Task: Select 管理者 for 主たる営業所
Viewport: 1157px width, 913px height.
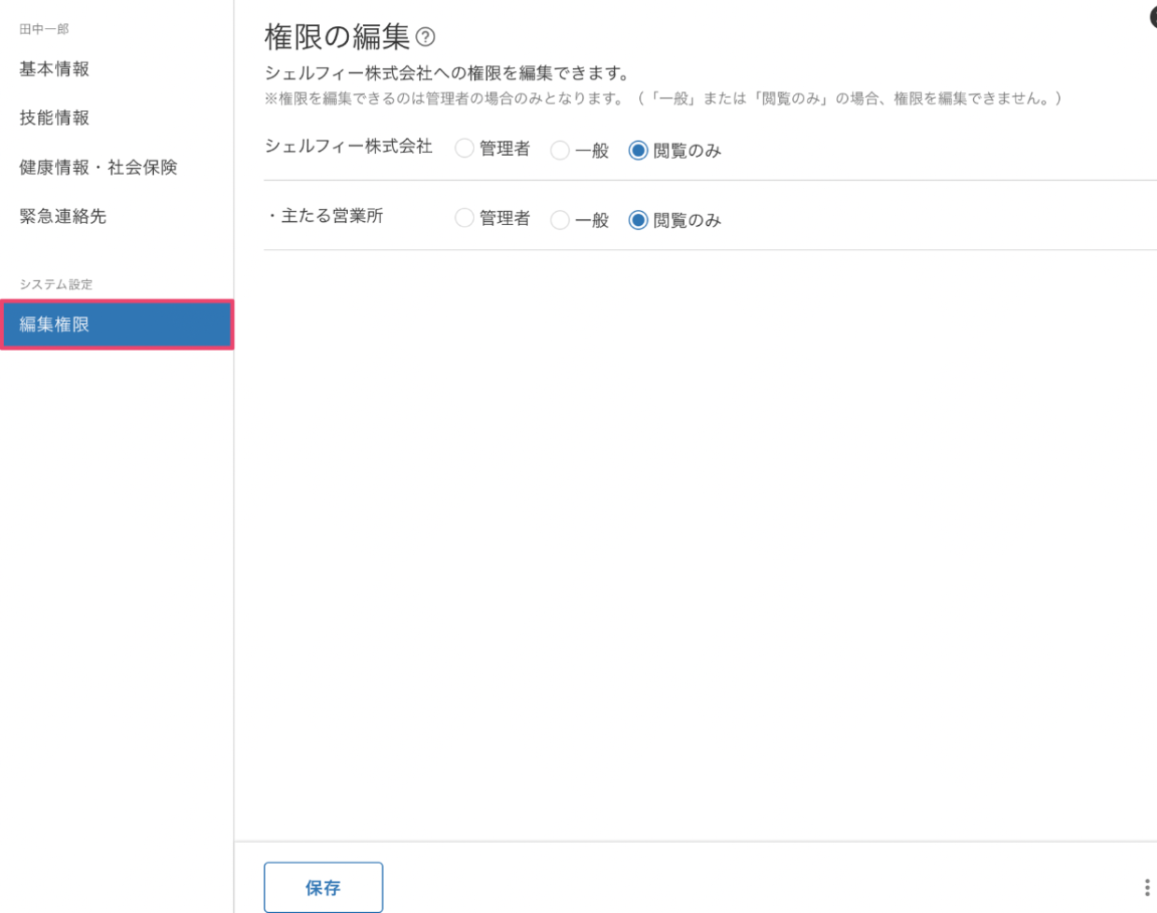Action: 464,219
